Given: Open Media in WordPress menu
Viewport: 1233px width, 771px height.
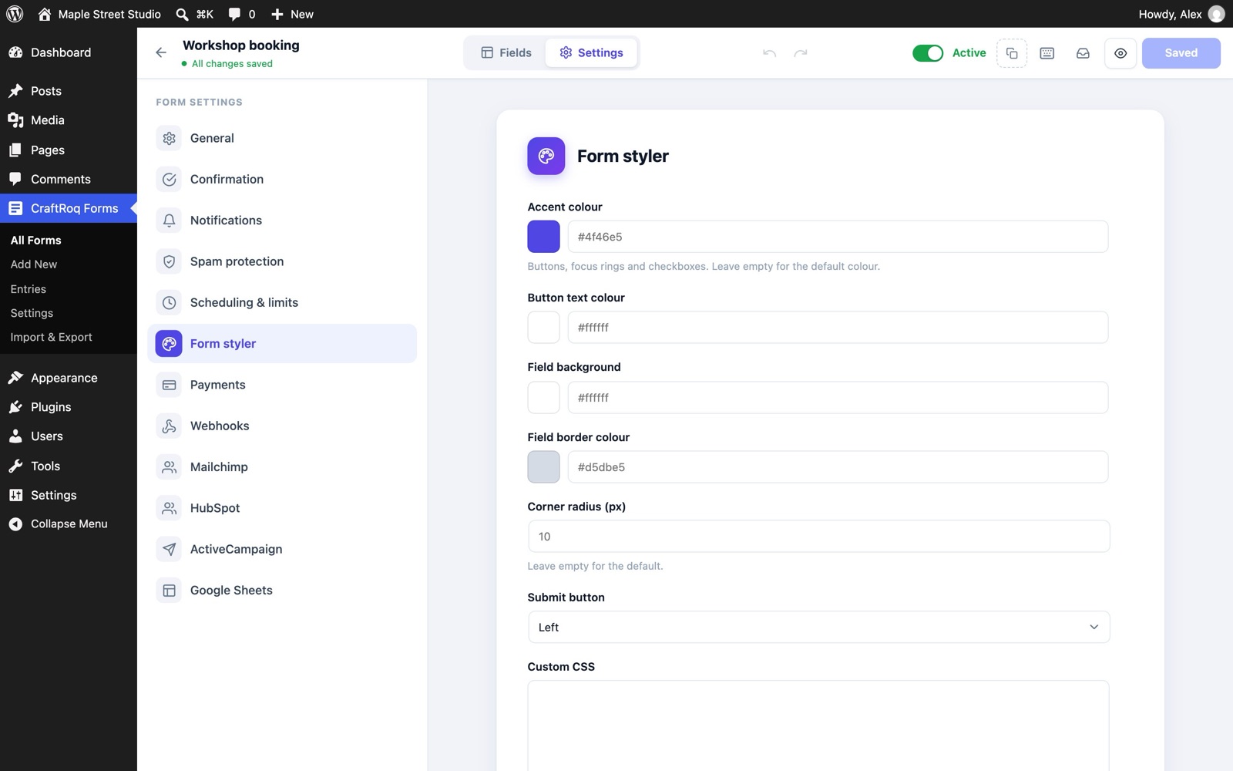Looking at the screenshot, I should click(x=69, y=120).
